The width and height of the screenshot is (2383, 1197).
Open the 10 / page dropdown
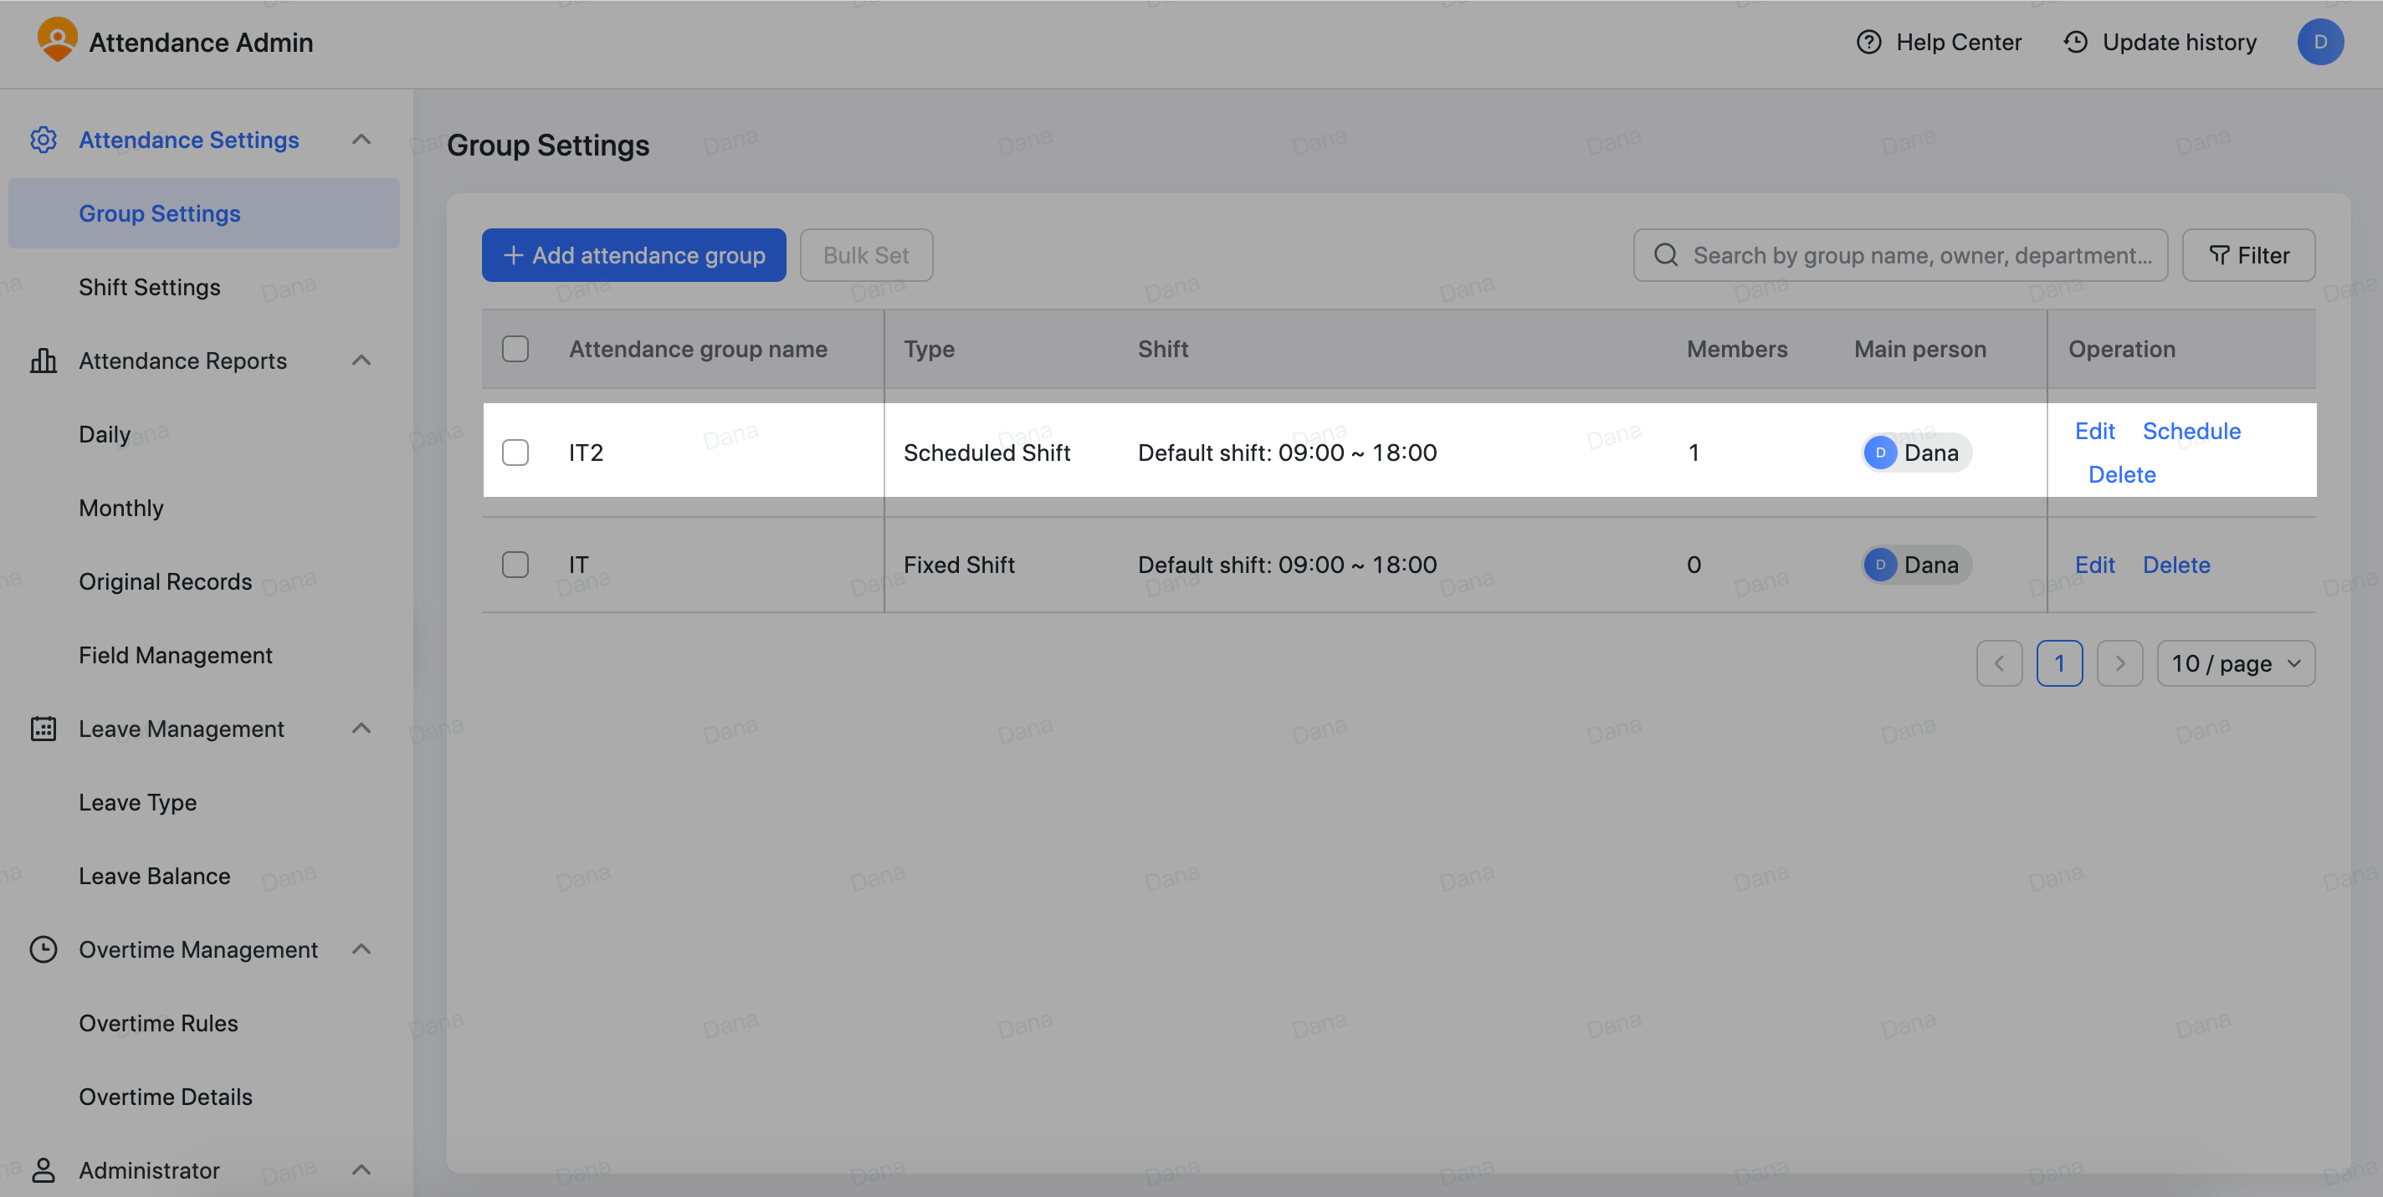pos(2235,663)
